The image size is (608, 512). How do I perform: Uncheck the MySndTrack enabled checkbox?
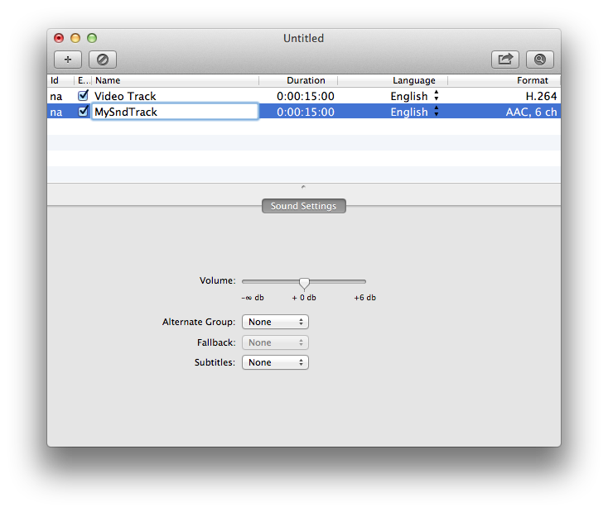pyautogui.click(x=83, y=111)
